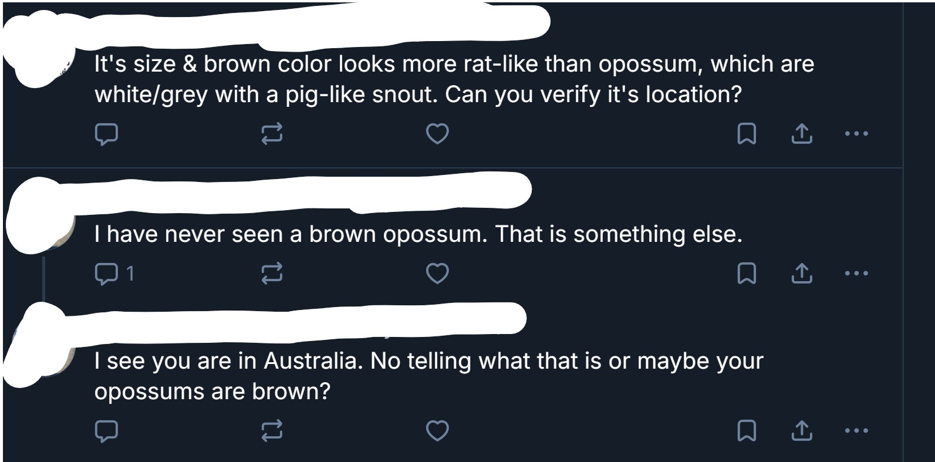Image resolution: width=935 pixels, height=462 pixels.
Task: Bookmark the rat-like opossum comment
Action: (746, 134)
